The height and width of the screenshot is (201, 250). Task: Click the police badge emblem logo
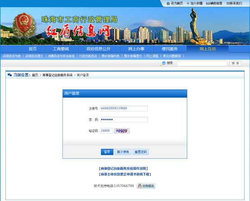click(x=24, y=25)
